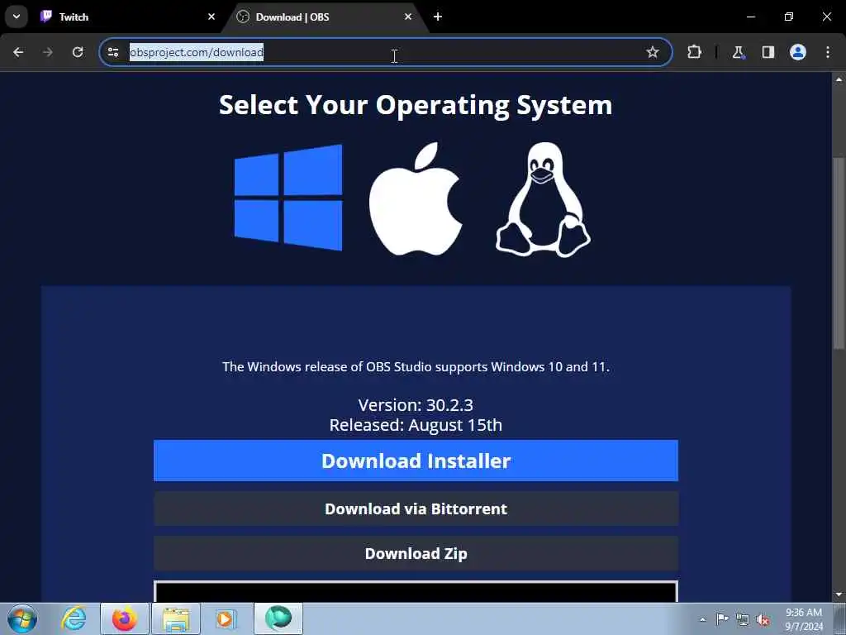Open the Action Center flag icon

click(722, 619)
